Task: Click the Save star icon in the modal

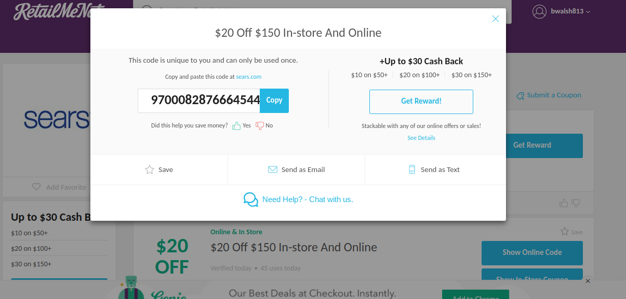Action: [150, 169]
